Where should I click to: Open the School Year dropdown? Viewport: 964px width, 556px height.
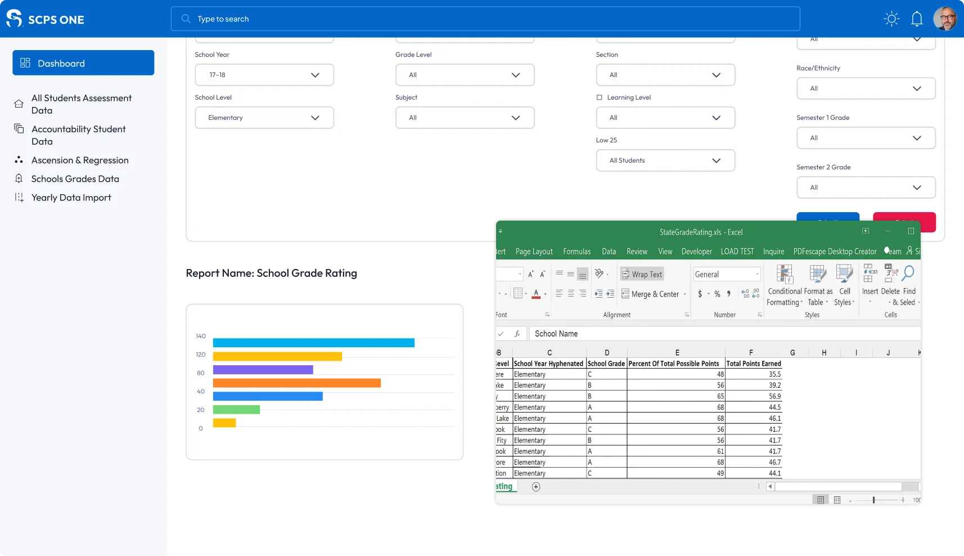point(264,75)
